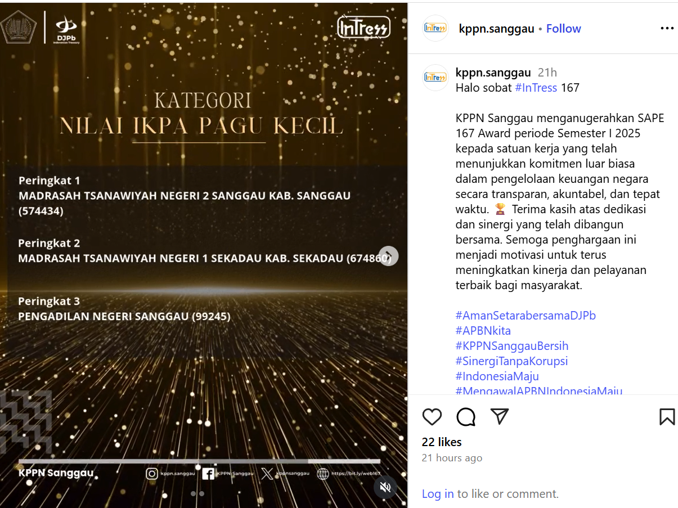This screenshot has height=508, width=678.
Task: Click the Log in link
Action: [438, 494]
